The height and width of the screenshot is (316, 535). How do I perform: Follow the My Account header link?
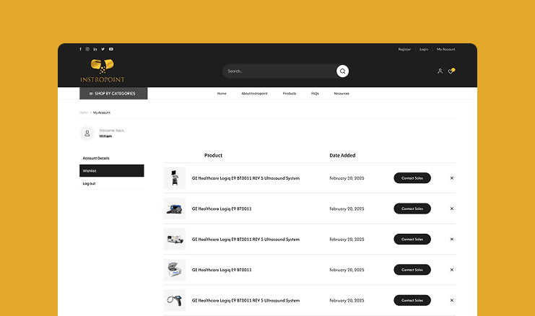coord(446,50)
